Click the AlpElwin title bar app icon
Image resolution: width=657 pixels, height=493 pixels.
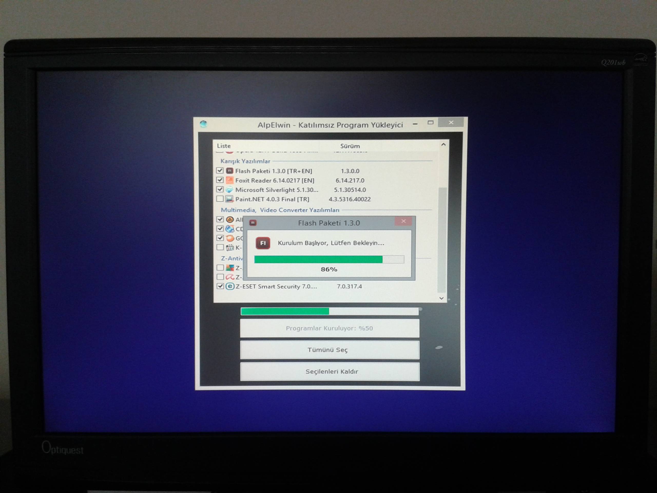204,124
